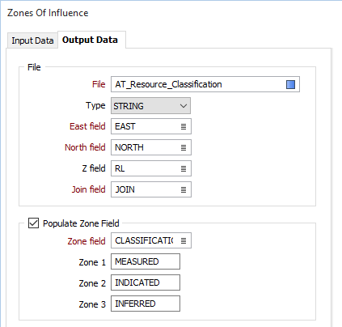Image resolution: width=342 pixels, height=327 pixels.
Task: Open Z field list picker icon
Action: click(x=184, y=168)
